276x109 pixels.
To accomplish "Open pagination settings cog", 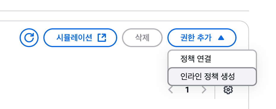I will point(228,90).
